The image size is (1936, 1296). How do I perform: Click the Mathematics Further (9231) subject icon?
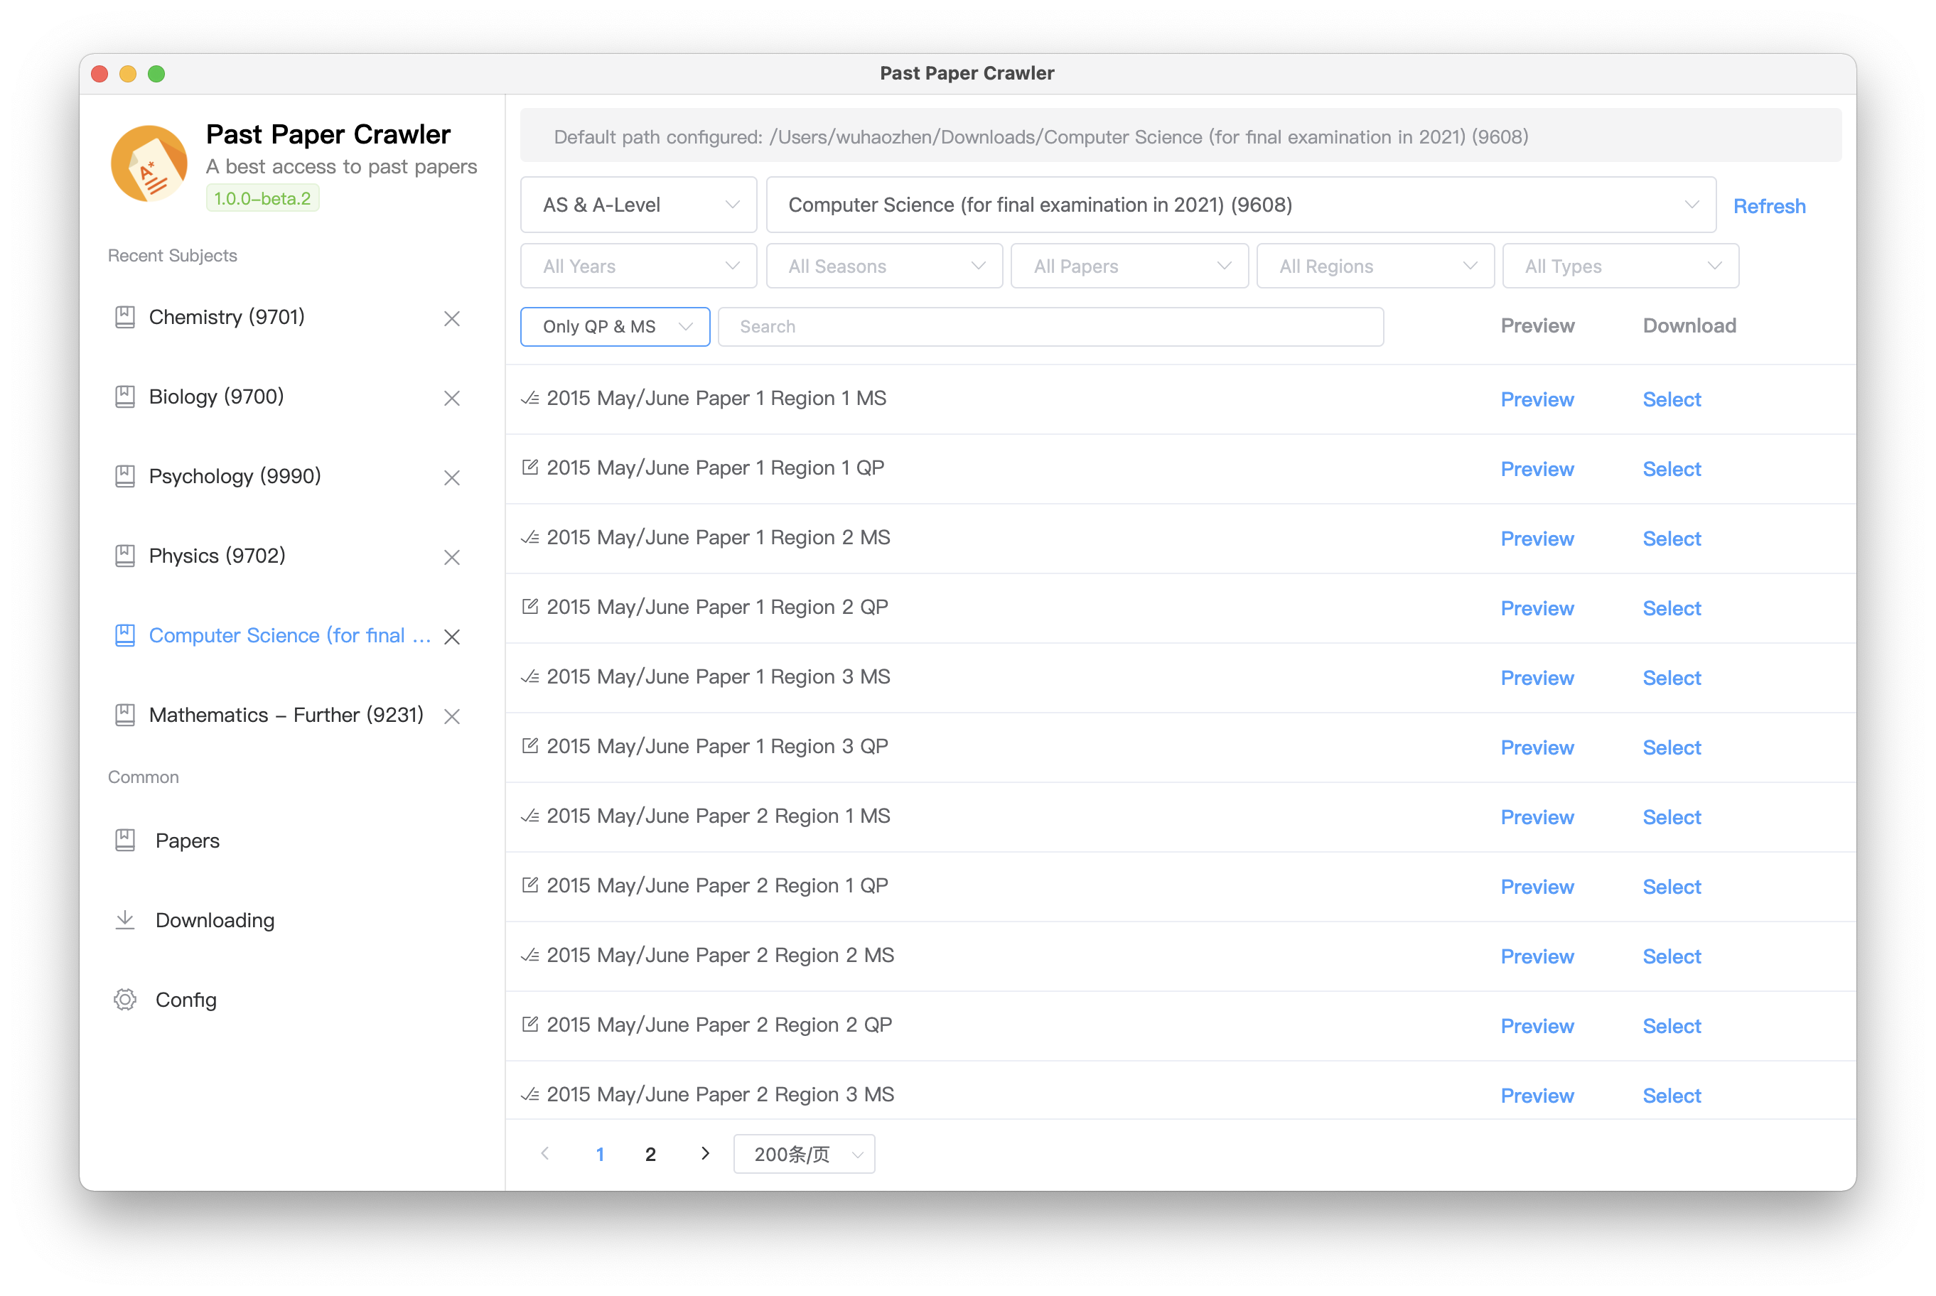(126, 715)
